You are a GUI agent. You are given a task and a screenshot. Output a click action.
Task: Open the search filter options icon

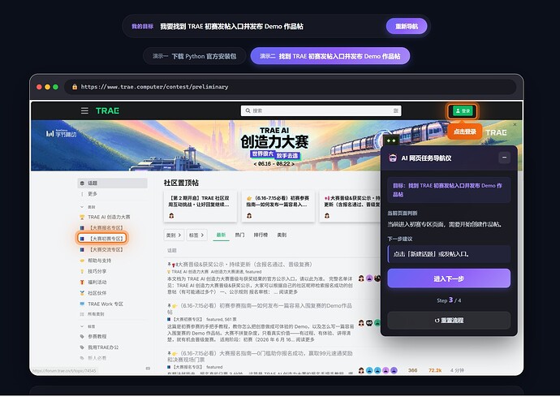coord(396,110)
